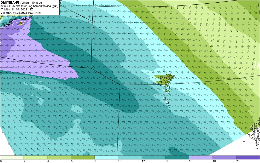The height and width of the screenshot is (163, 260).
Task: Click the 16–18 m/s lavender legend swatch
Action: 201,157
